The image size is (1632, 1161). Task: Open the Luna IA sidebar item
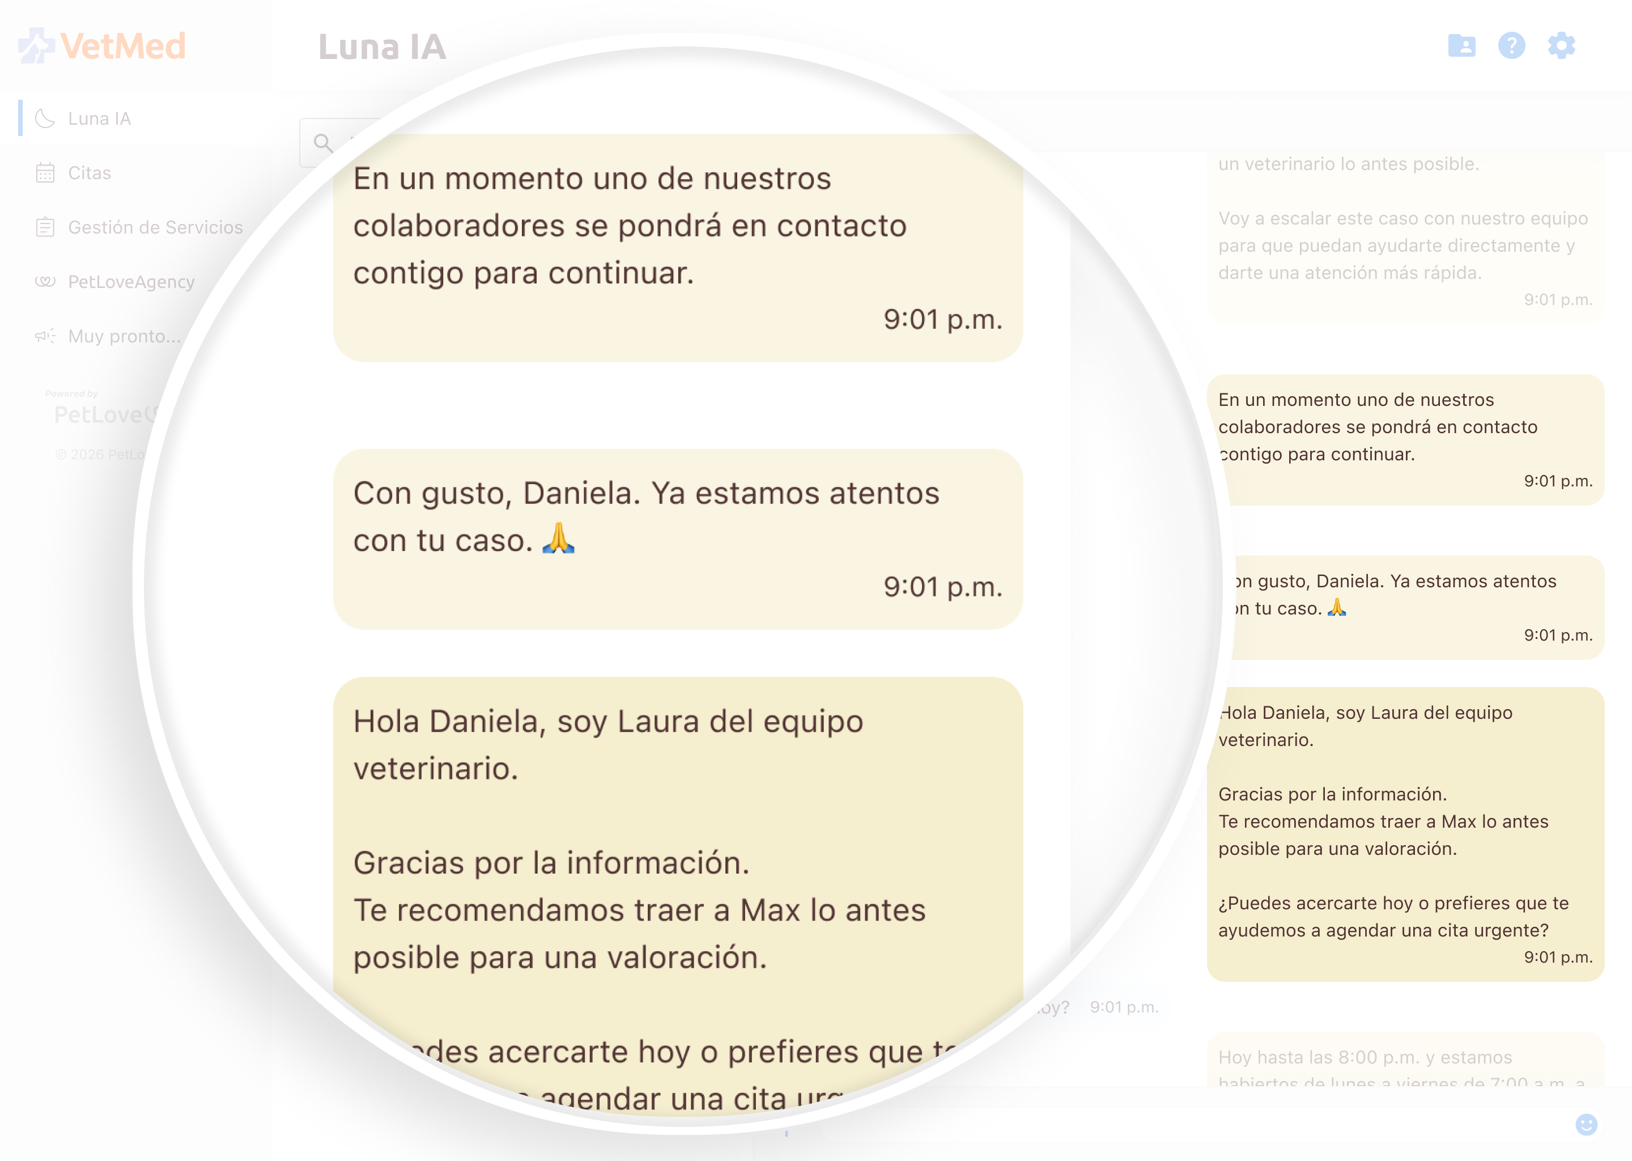pos(136,118)
